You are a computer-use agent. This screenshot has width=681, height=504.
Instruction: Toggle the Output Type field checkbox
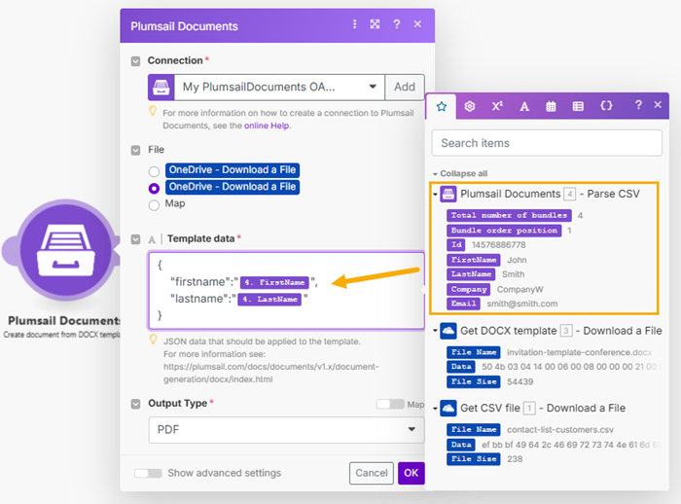pos(135,404)
